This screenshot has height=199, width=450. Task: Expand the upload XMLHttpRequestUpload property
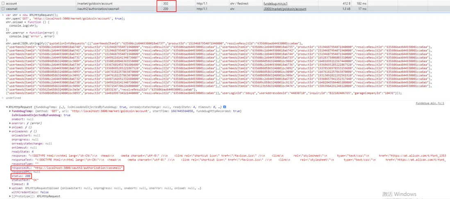[10, 188]
